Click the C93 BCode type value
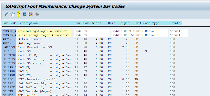The width and height of the screenshot is (210, 96). [144, 51]
